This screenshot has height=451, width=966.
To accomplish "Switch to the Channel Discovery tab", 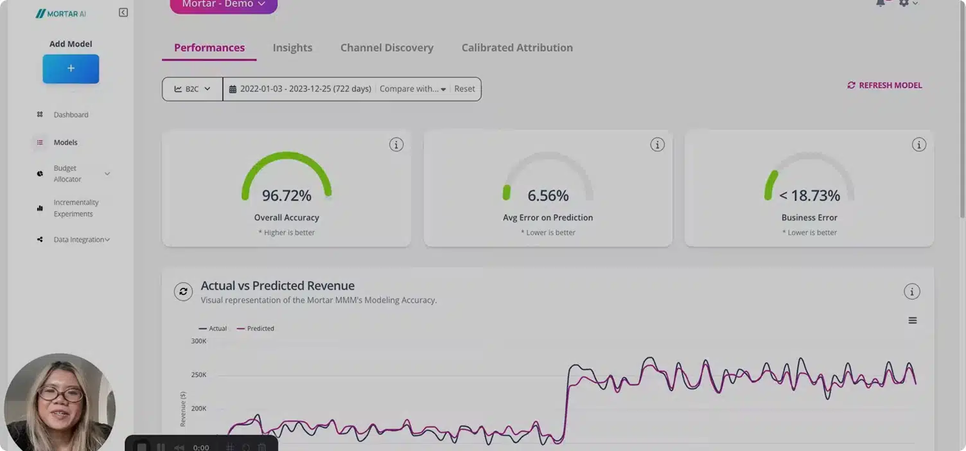I will click(387, 48).
